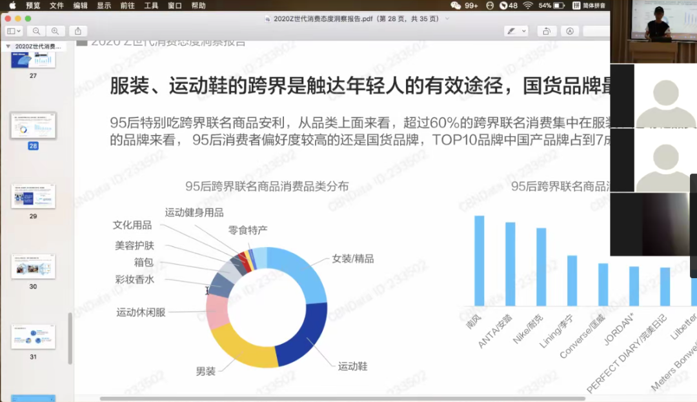This screenshot has height=402, width=697.
Task: Open the 预览 menu
Action: click(x=33, y=5)
